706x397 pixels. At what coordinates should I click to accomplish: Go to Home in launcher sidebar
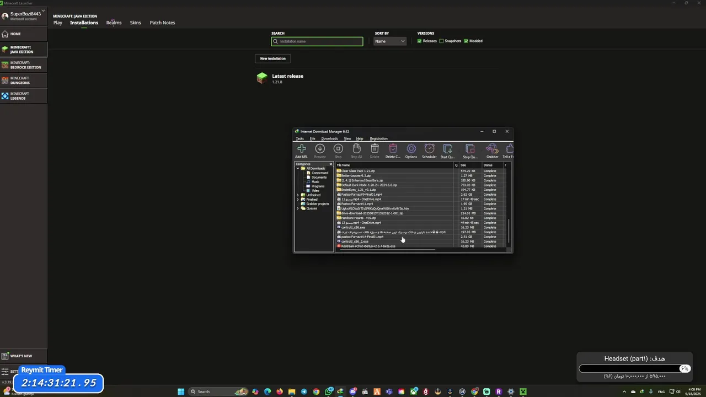coord(24,34)
